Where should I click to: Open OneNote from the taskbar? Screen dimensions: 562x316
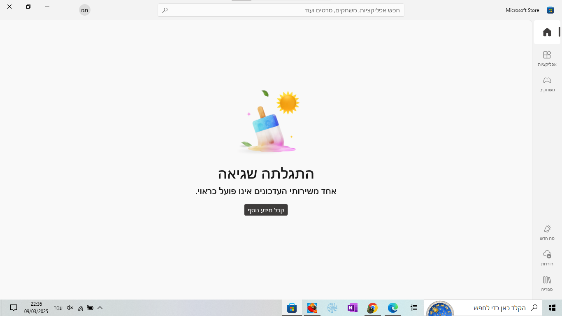pyautogui.click(x=352, y=308)
